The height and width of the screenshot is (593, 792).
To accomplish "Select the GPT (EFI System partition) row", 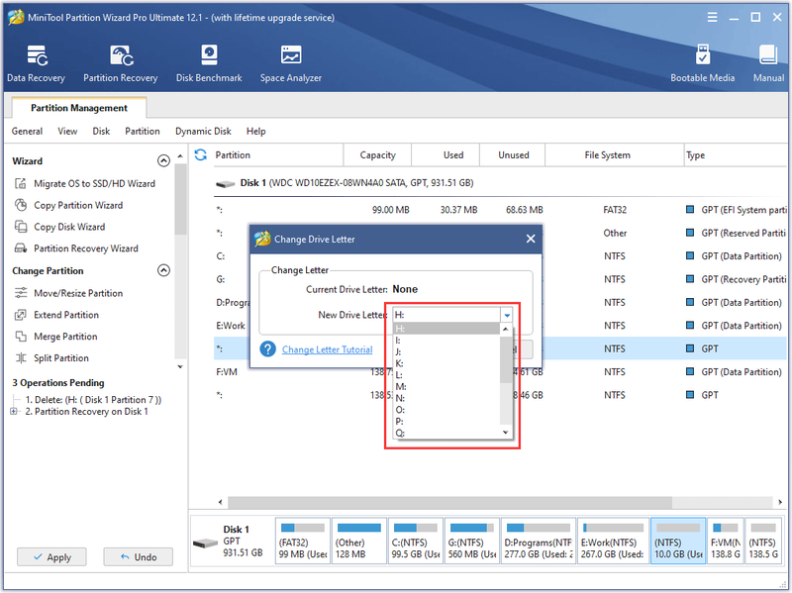I will 500,210.
